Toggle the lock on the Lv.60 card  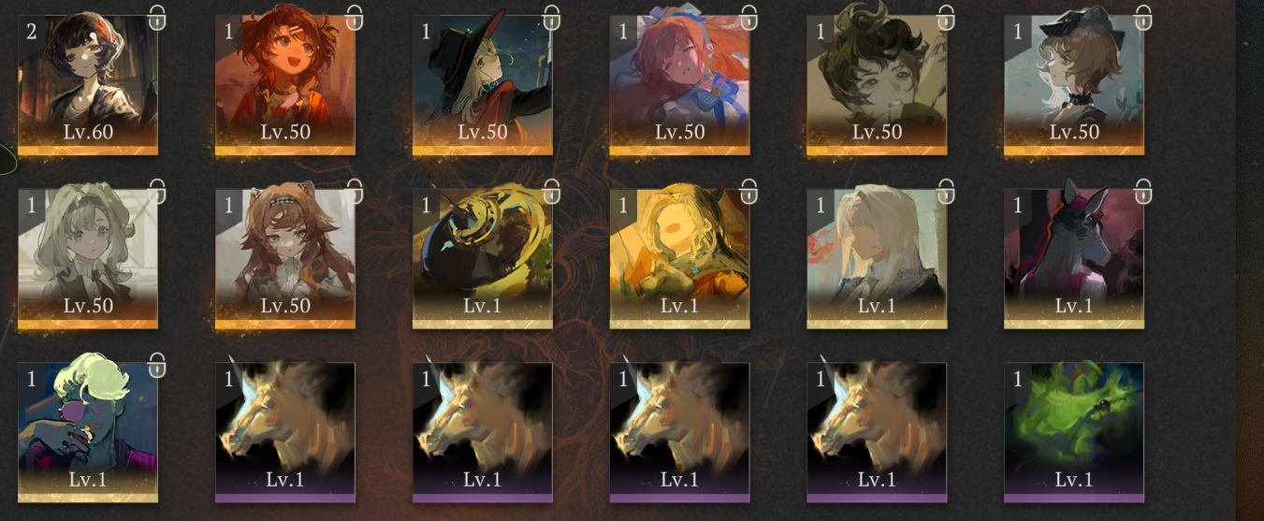point(157,16)
